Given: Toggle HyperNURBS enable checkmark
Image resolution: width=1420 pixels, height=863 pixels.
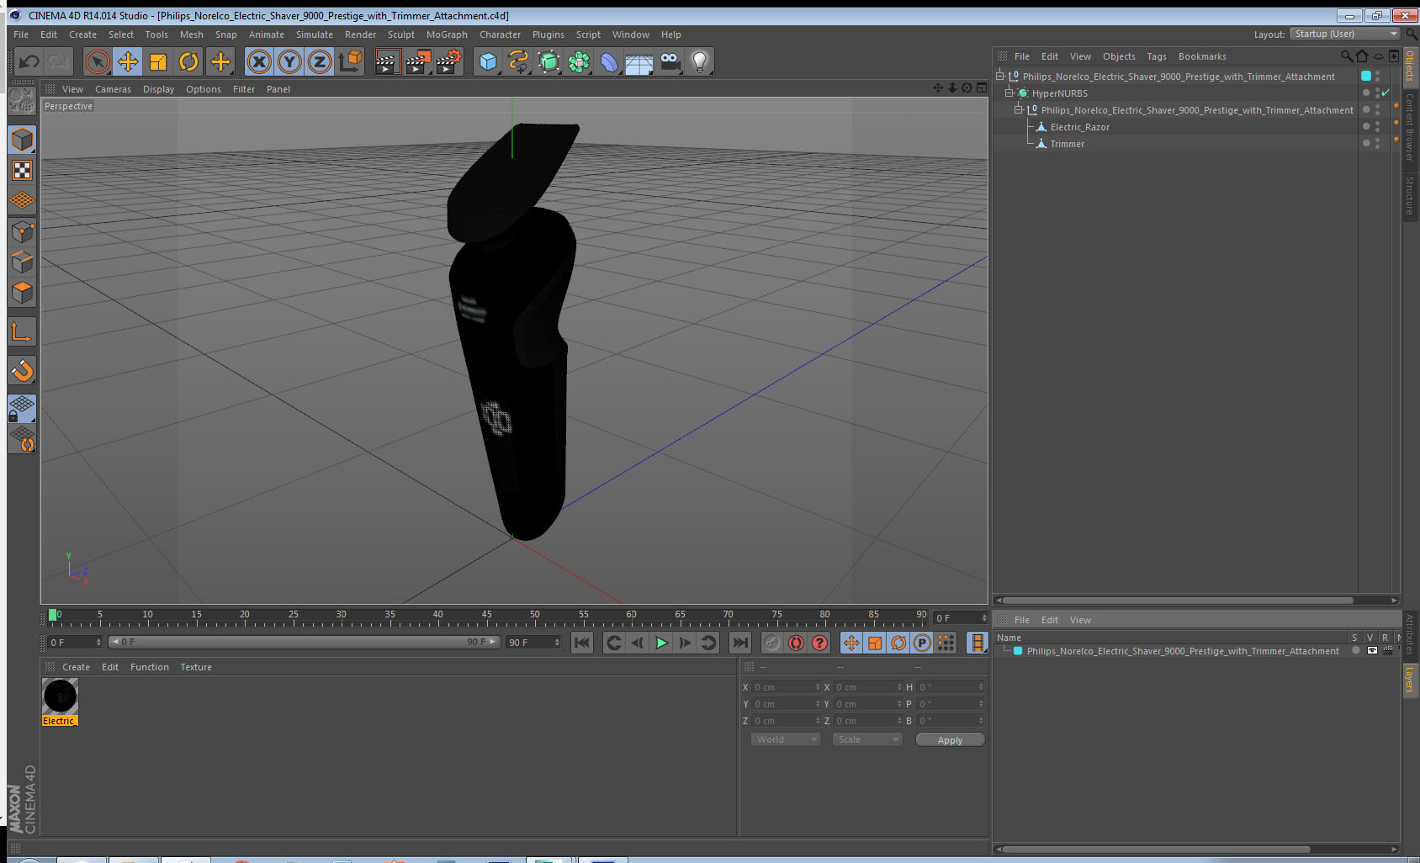Looking at the screenshot, I should [x=1386, y=93].
